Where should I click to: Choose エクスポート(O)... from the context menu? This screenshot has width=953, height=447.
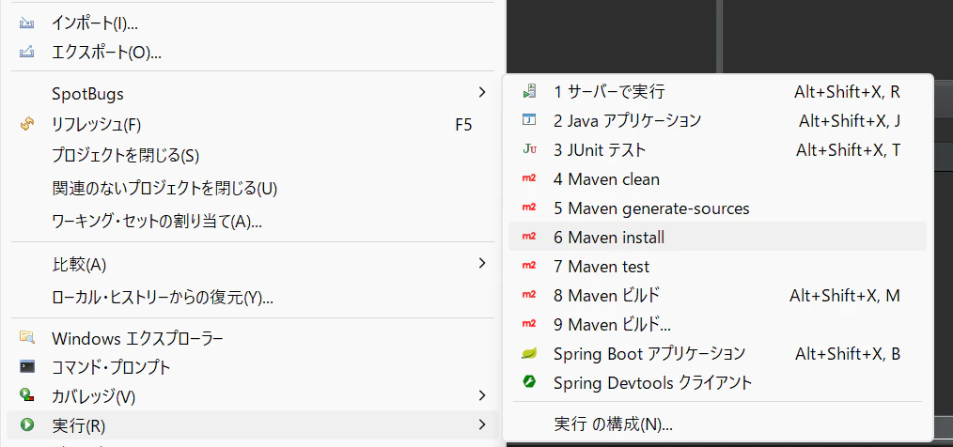[x=255, y=53]
